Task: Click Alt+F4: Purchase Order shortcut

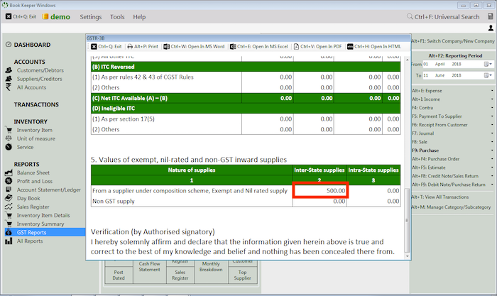Action: pos(435,159)
